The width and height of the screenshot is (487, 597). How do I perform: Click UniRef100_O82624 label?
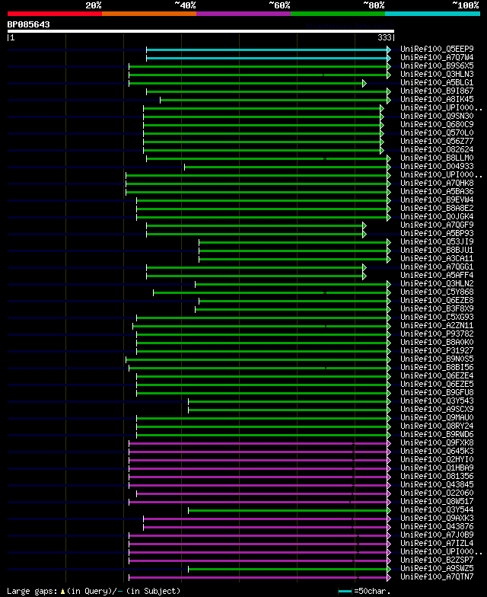[437, 149]
